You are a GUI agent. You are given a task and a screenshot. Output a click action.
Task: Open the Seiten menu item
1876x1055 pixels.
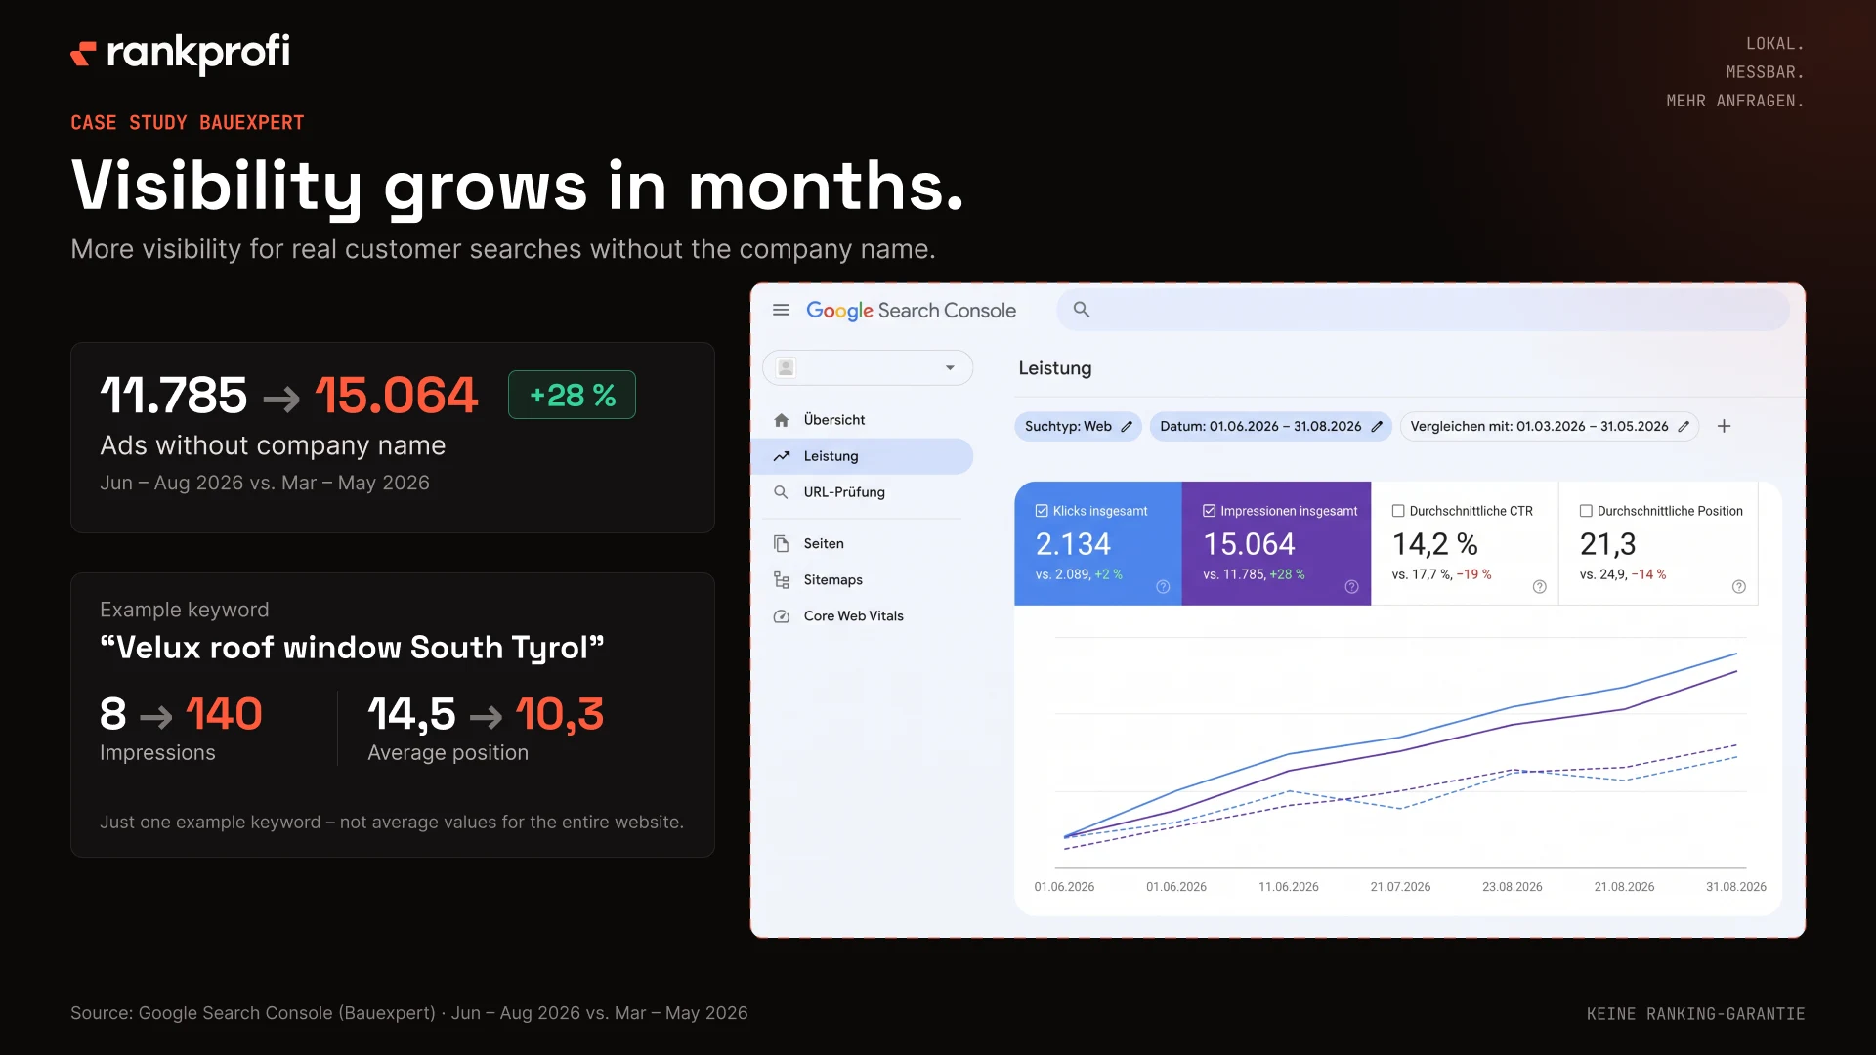point(863,543)
